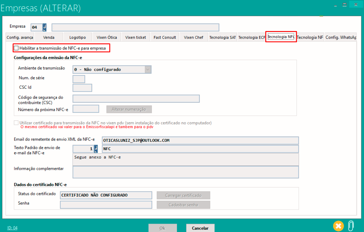Click the Carregar certificado button

point(183,195)
